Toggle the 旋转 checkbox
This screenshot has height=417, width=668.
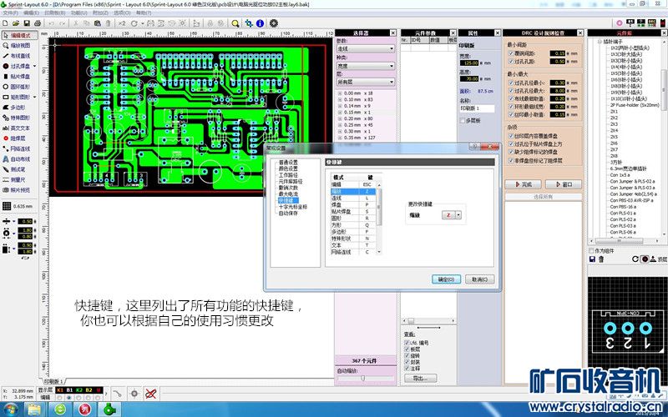(407, 355)
